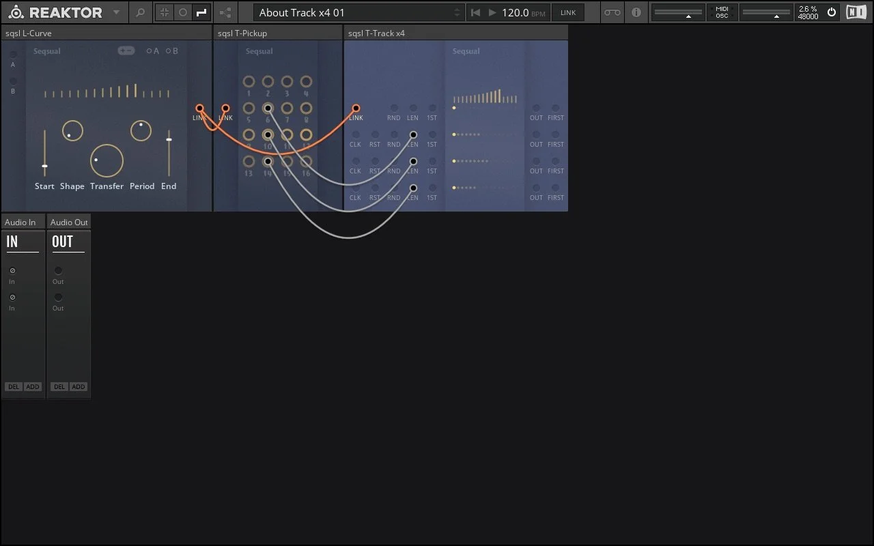Click the Transfer knob
Viewport: 874px width, 546px height.
(x=107, y=161)
